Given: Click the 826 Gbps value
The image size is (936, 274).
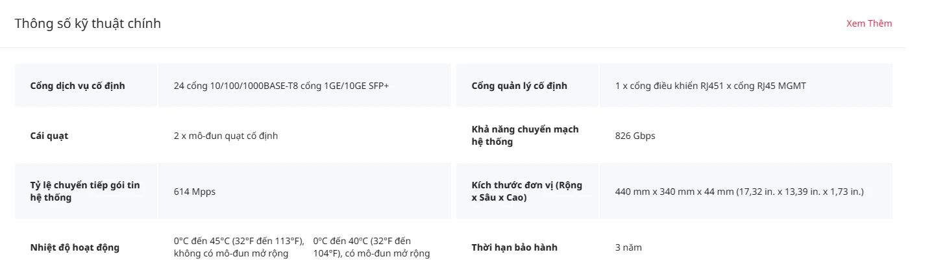Looking at the screenshot, I should [635, 136].
